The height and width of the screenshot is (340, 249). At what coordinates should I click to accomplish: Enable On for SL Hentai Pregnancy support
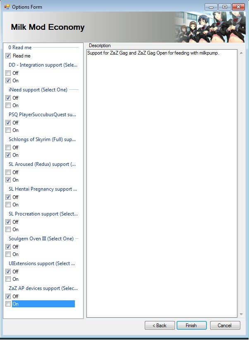pos(8,205)
